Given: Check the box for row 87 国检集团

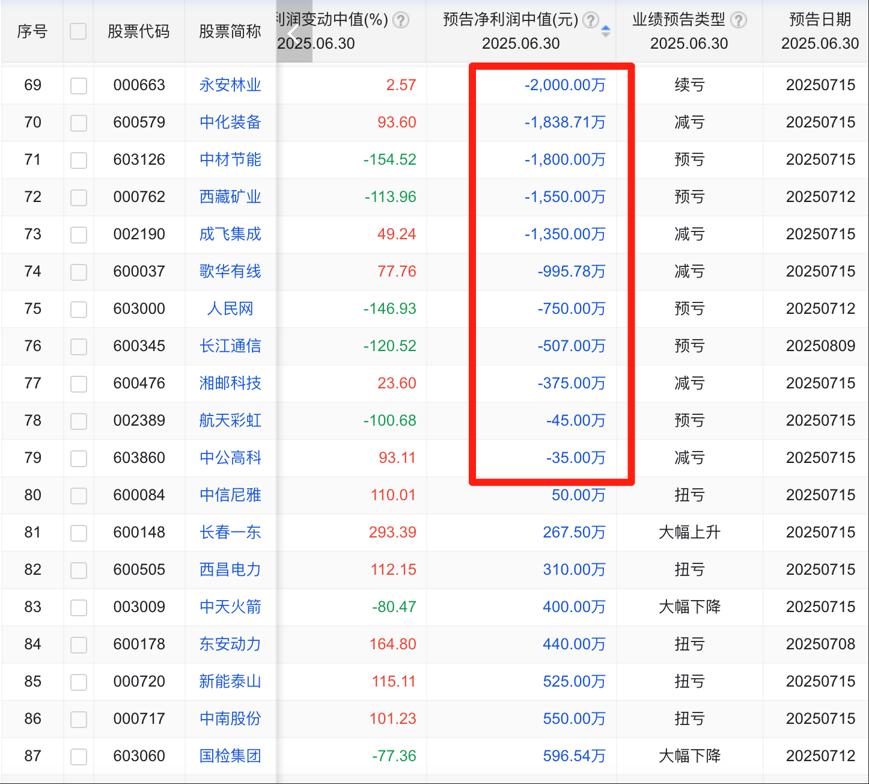Looking at the screenshot, I should [x=79, y=757].
